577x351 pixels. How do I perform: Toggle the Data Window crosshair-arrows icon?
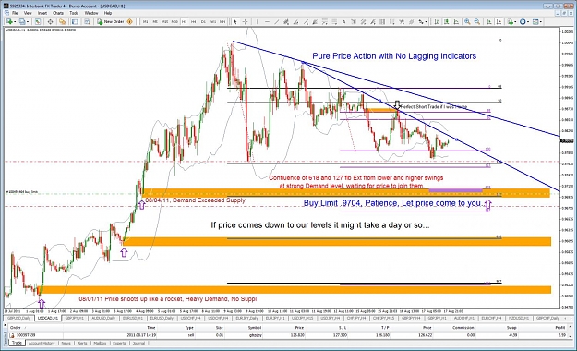click(50, 22)
